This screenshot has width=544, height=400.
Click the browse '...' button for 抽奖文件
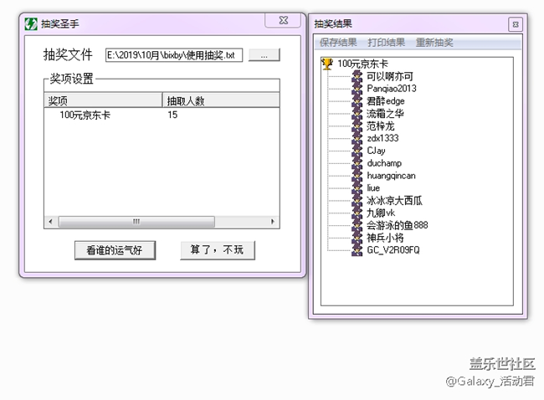[264, 55]
